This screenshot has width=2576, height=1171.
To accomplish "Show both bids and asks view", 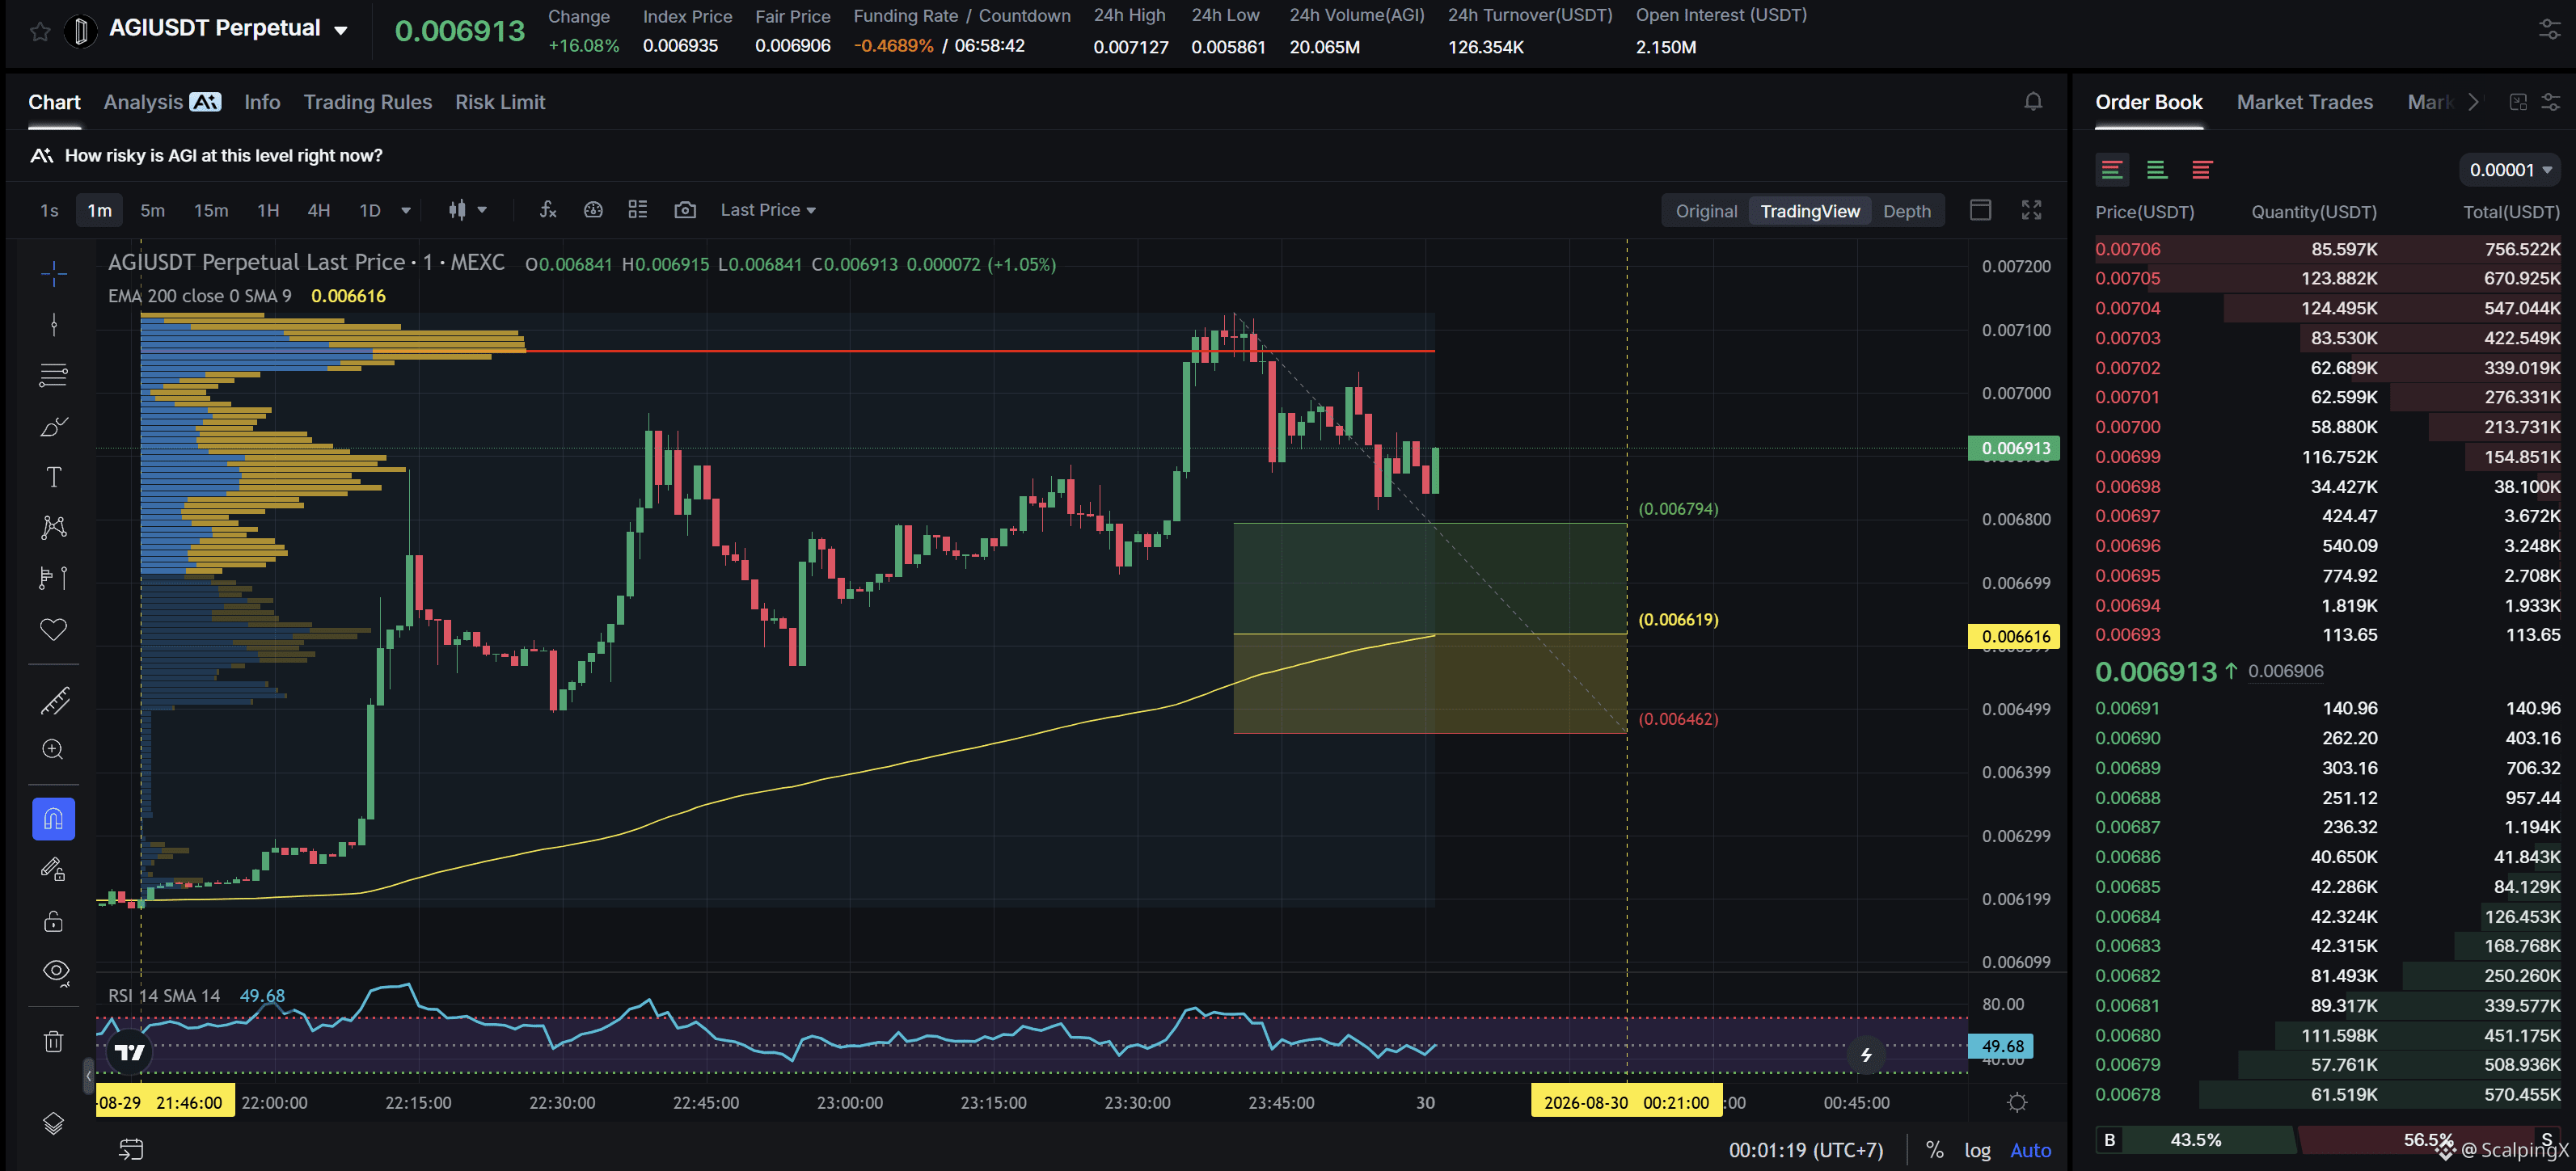I will pyautogui.click(x=2111, y=170).
